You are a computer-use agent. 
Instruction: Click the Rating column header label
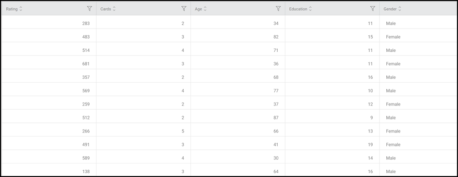pos(12,9)
